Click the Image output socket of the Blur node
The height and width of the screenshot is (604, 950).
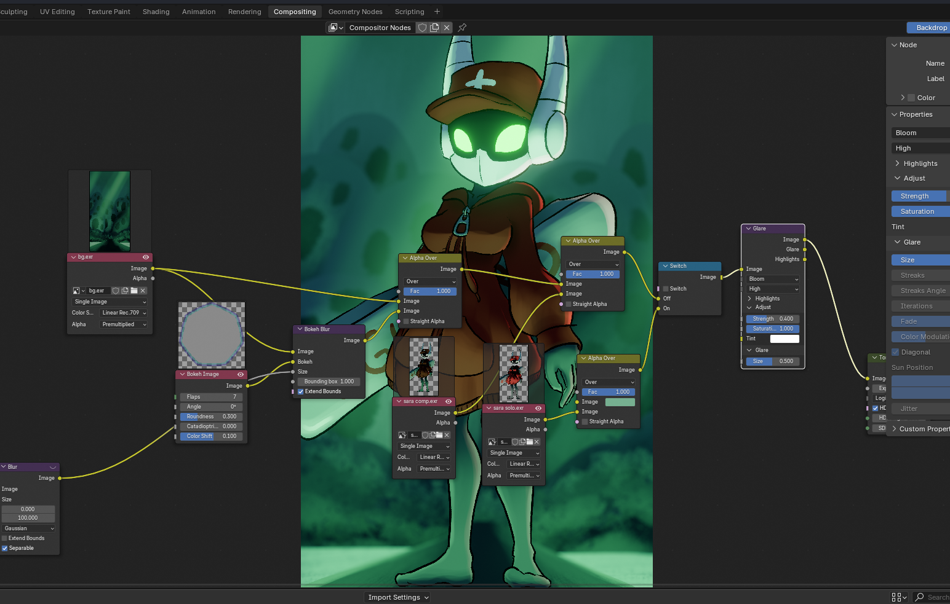[x=60, y=478]
